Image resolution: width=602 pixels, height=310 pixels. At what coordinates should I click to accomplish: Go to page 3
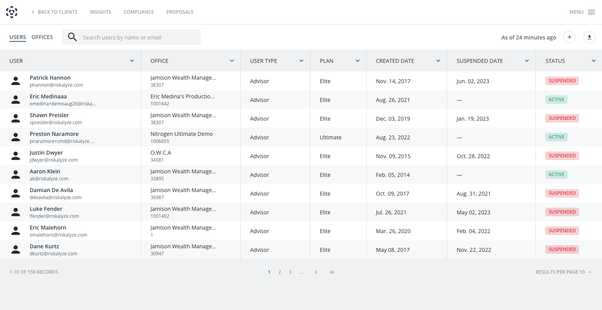click(290, 272)
